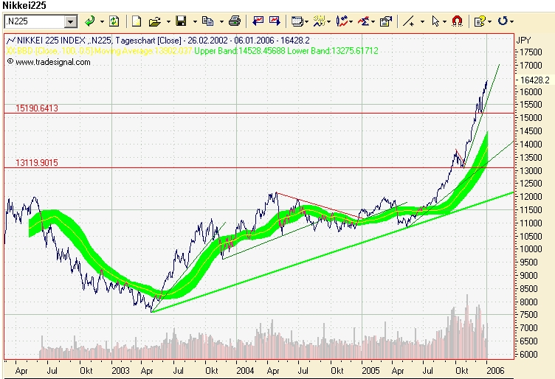The height and width of the screenshot is (379, 555).
Task: Click the 2006 label on the time axis
Action: click(495, 370)
